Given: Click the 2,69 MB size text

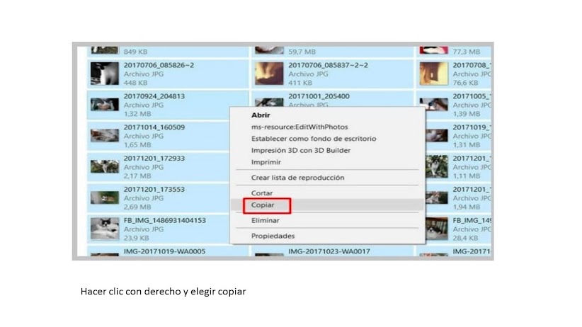Looking at the screenshot, I should click(137, 207).
